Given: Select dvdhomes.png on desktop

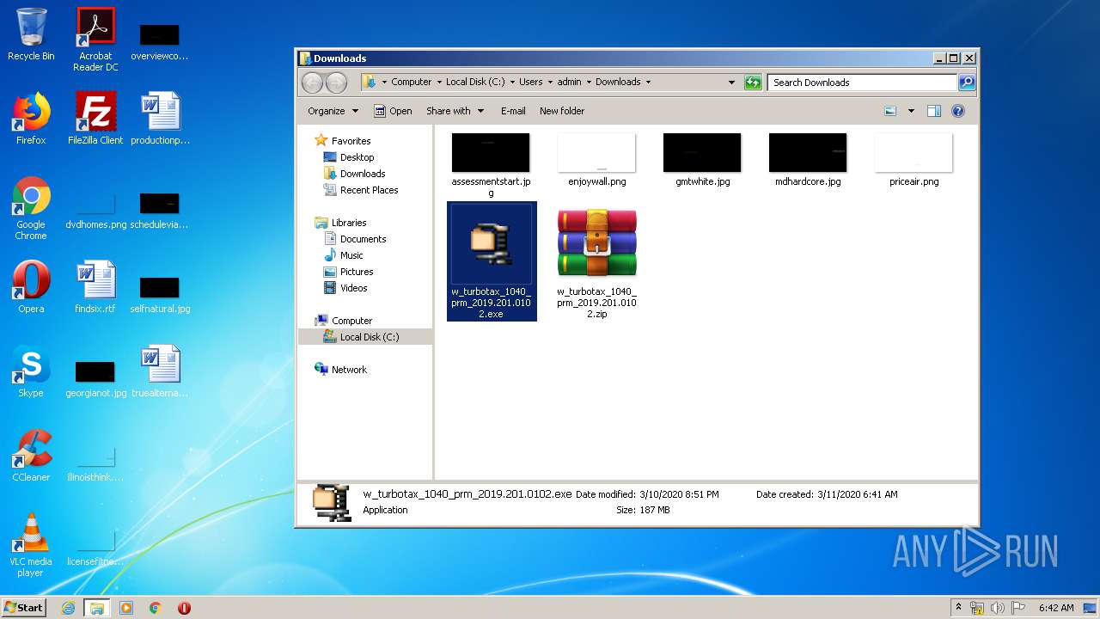Looking at the screenshot, I should click(95, 211).
